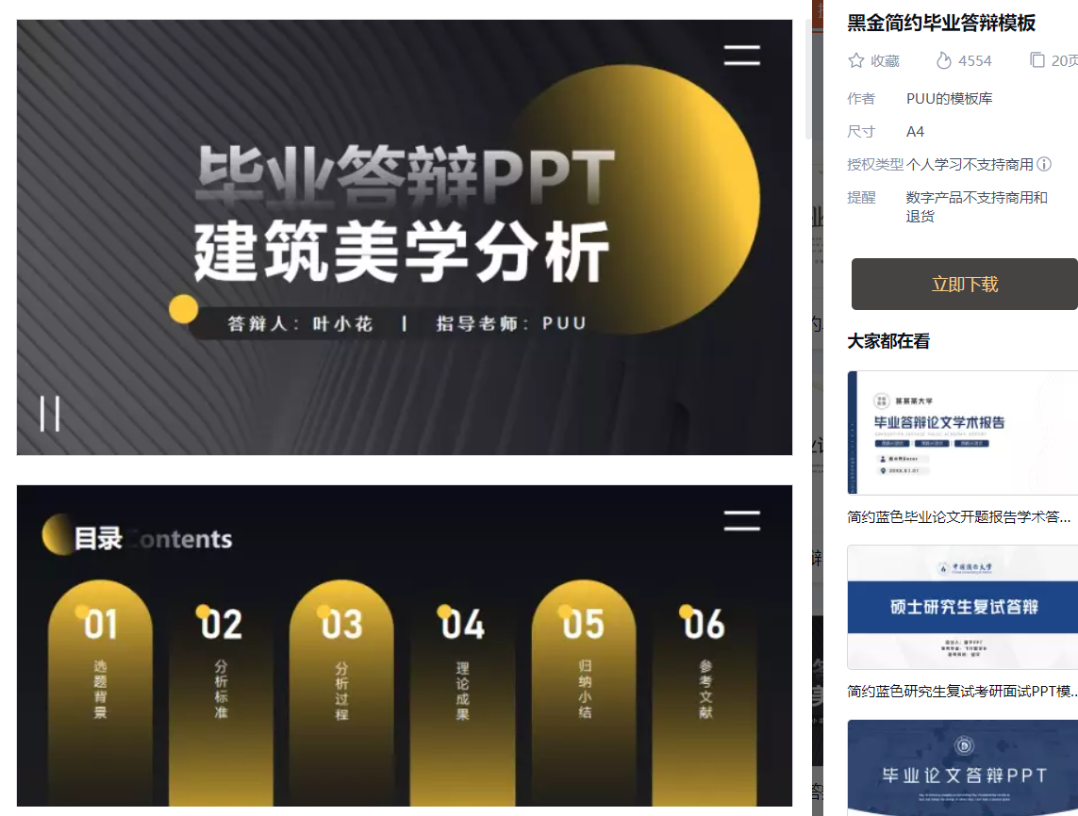
Task: Click the info icon after 个人学习不支持商用
Action: 1044,164
